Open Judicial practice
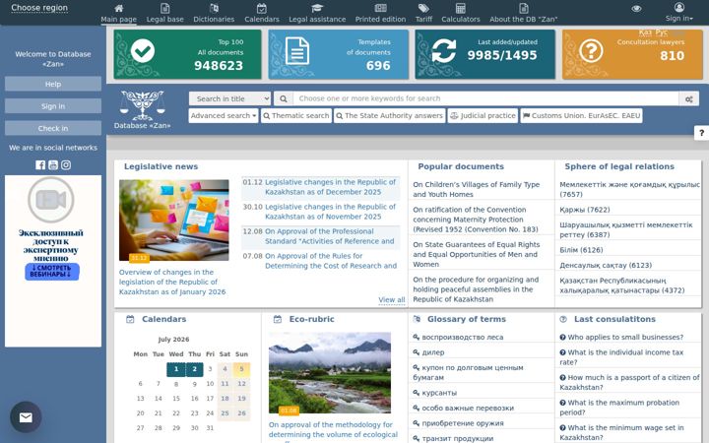 click(483, 116)
